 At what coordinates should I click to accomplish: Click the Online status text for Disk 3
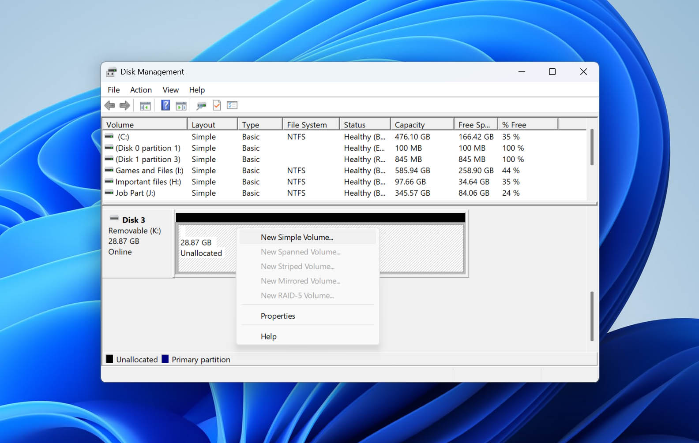pyautogui.click(x=120, y=252)
